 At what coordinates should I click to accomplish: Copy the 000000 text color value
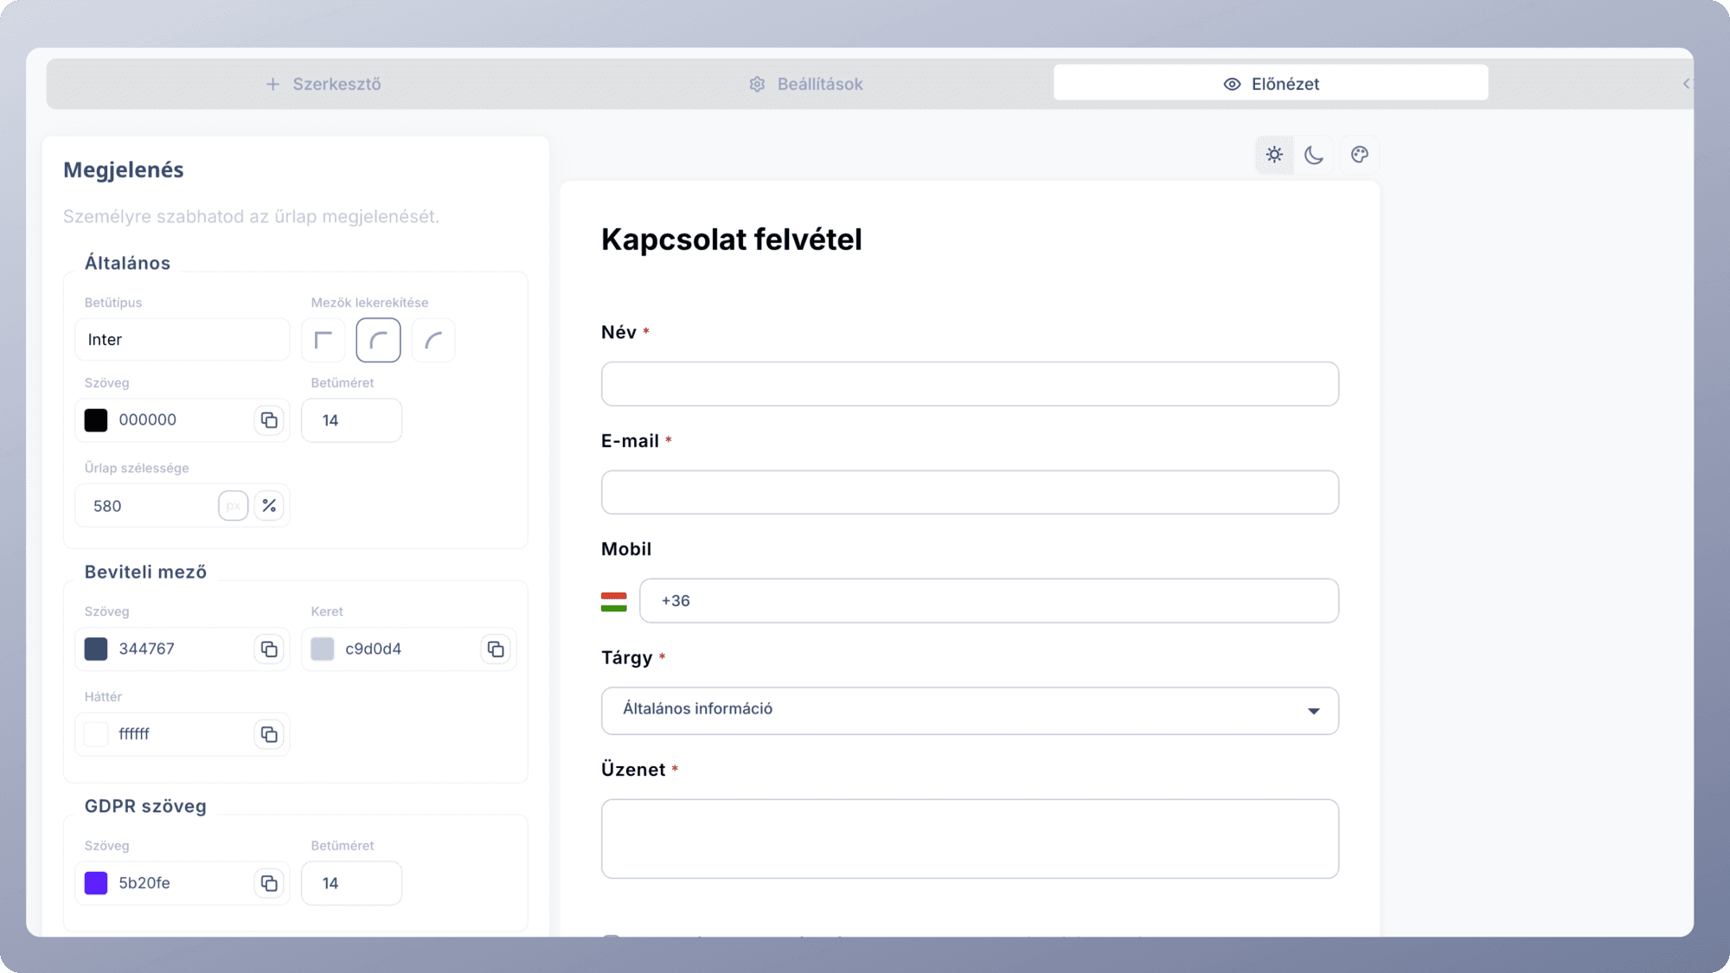269,420
